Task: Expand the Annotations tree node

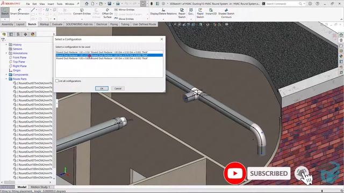Action: pyautogui.click(x=6, y=53)
